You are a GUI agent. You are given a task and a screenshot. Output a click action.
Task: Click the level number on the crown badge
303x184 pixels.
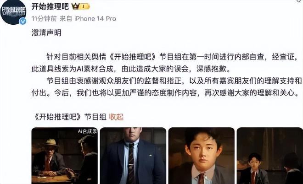coord(84,6)
